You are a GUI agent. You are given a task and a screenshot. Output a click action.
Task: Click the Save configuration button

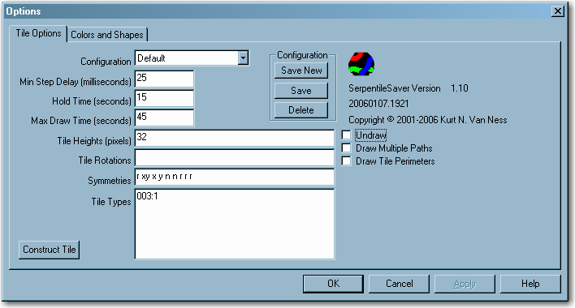301,90
